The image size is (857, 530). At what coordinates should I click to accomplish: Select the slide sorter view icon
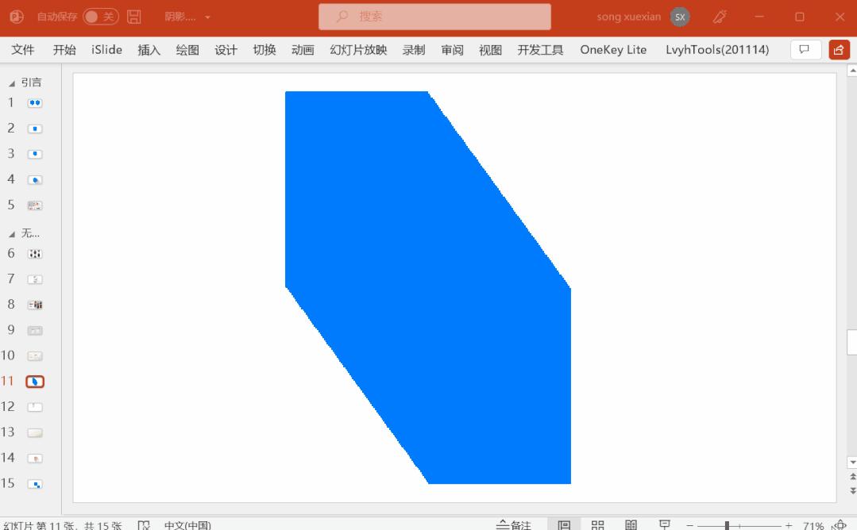(597, 524)
